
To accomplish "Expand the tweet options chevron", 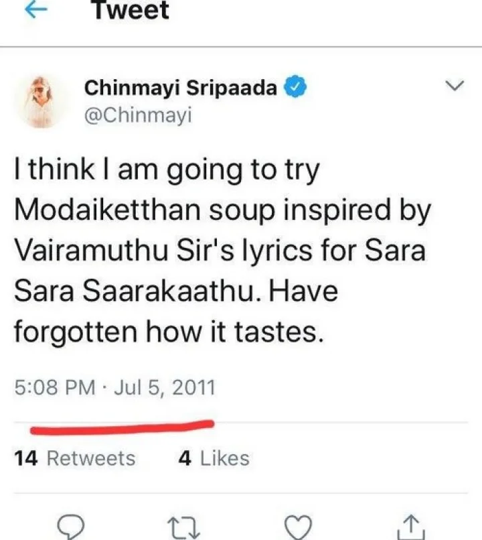I will tap(455, 87).
